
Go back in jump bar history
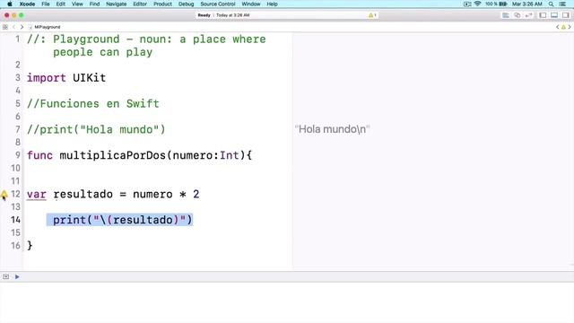tap(14, 27)
